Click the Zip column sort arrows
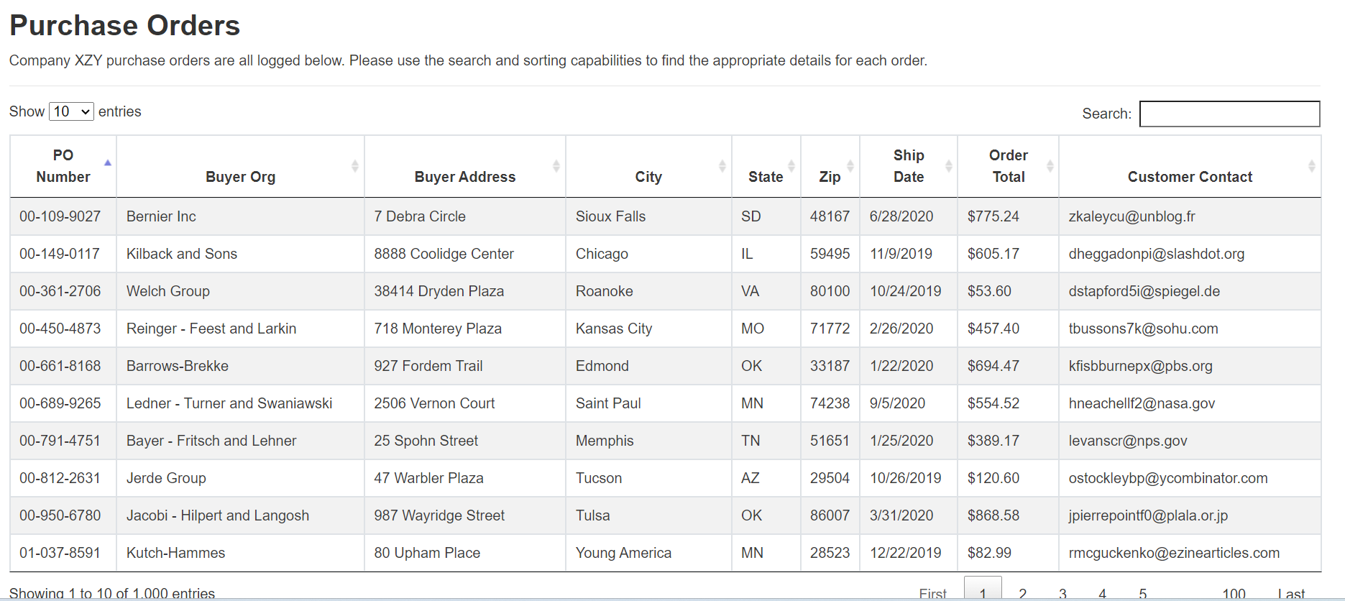Image resolution: width=1345 pixels, height=601 pixels. coord(850,166)
